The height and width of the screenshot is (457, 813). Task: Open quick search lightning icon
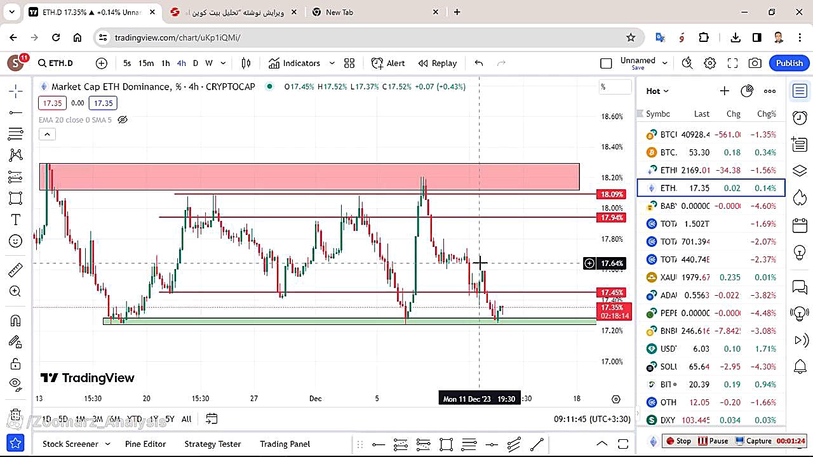coord(687,63)
